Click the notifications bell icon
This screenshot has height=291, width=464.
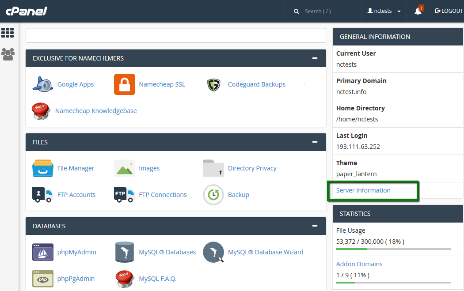tap(418, 11)
